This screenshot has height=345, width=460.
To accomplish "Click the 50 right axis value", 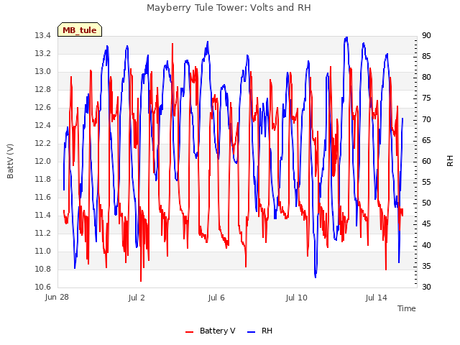I will click(426, 203).
